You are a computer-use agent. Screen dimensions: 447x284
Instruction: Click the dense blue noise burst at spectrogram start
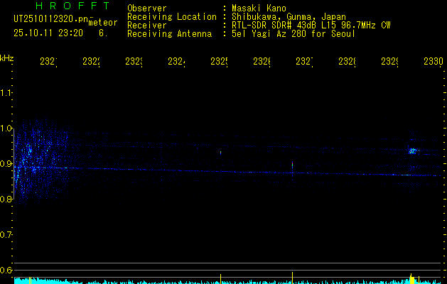pyautogui.click(x=32, y=153)
